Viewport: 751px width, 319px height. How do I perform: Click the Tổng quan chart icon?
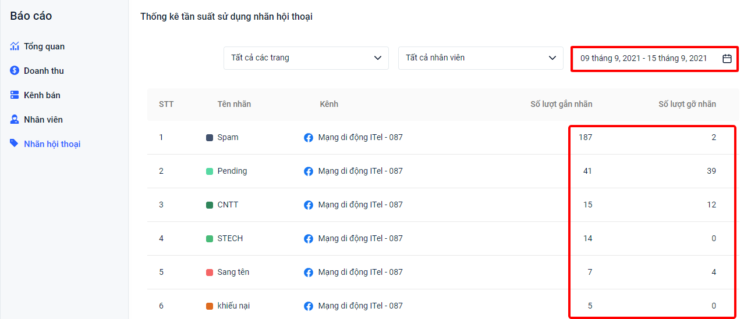[15, 46]
